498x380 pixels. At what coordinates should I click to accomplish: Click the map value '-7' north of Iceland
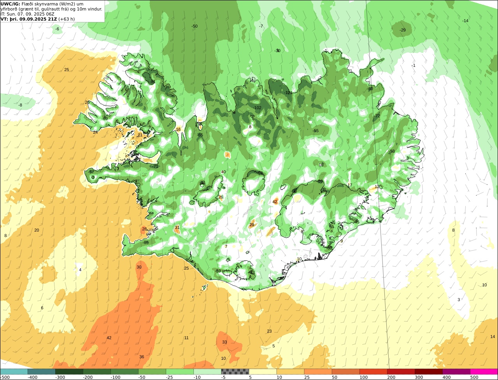click(x=261, y=26)
